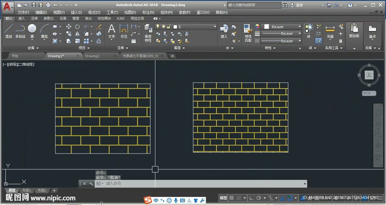Image resolution: width=386 pixels, height=205 pixels.
Task: Click the Offset tool icon
Action: pyautogui.click(x=99, y=41)
